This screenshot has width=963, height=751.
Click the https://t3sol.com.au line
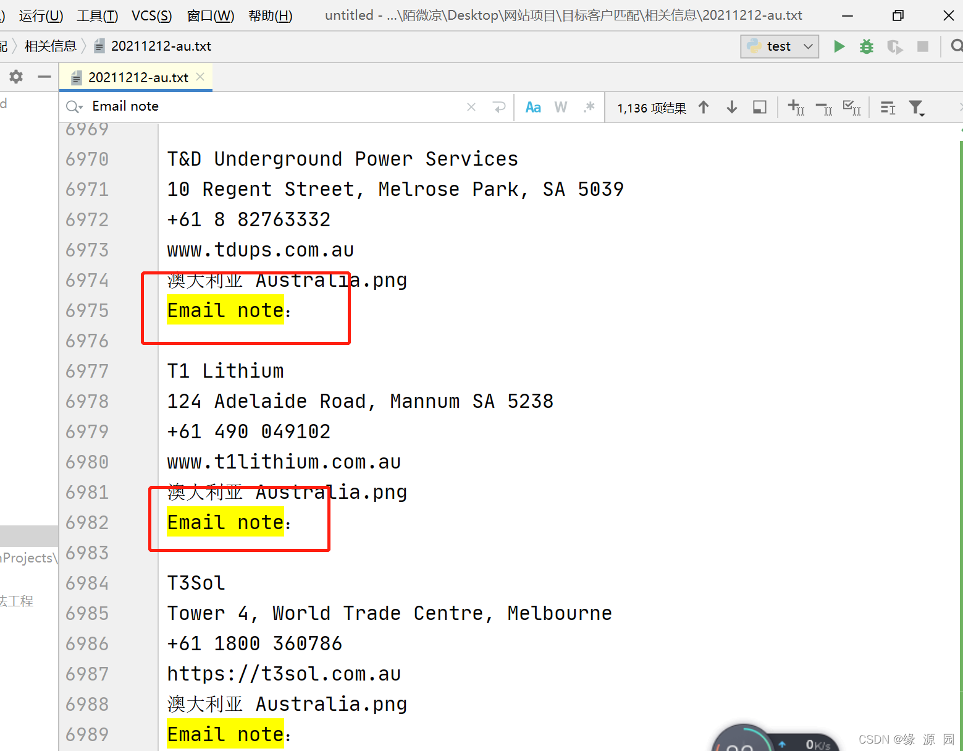[284, 674]
